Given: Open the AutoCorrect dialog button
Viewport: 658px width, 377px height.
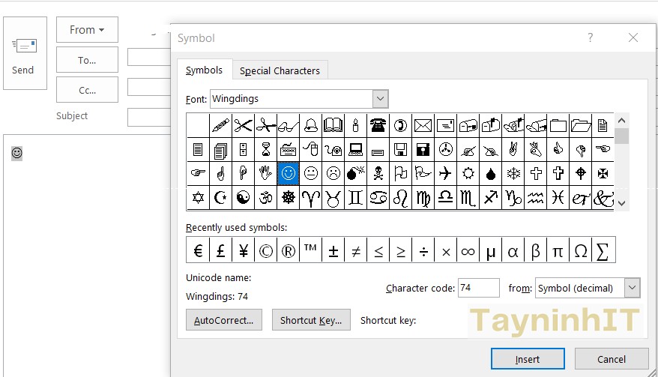Looking at the screenshot, I should click(x=223, y=320).
